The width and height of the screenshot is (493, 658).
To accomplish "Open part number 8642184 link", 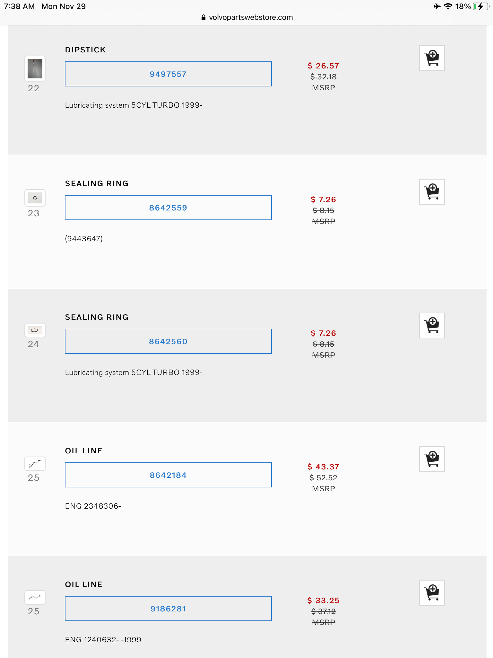I will click(x=168, y=475).
